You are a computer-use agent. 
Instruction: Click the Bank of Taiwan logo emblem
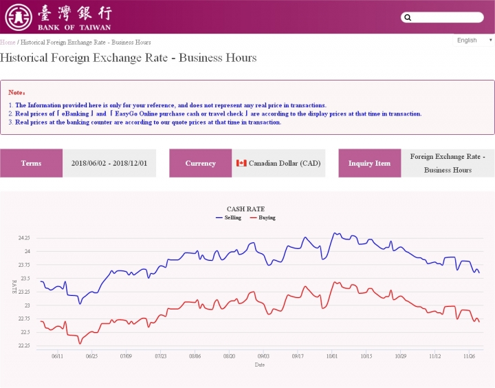pyautogui.click(x=19, y=17)
